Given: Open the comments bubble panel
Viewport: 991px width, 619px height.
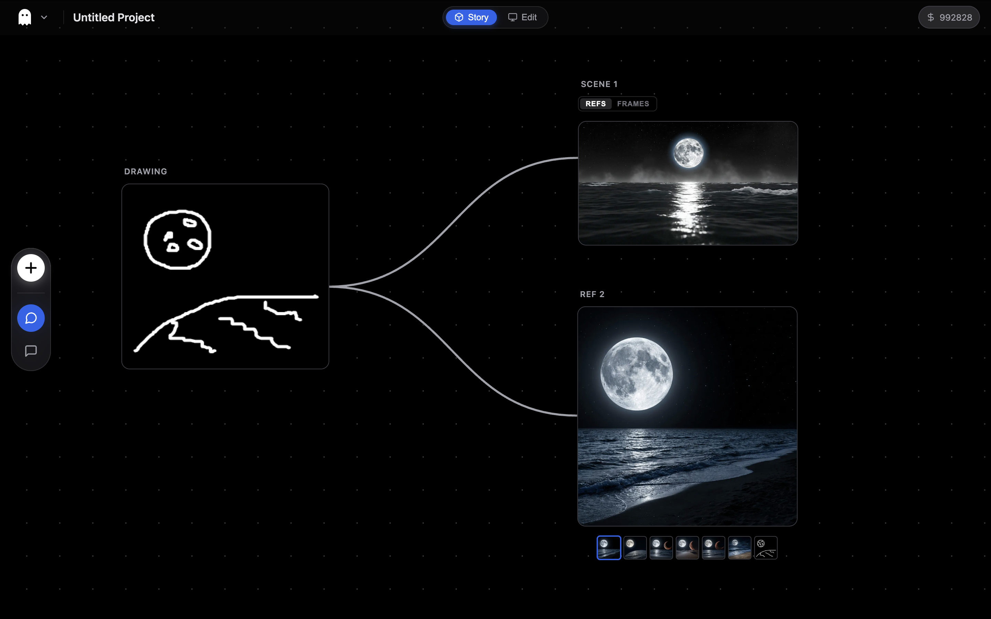Looking at the screenshot, I should 31,351.
